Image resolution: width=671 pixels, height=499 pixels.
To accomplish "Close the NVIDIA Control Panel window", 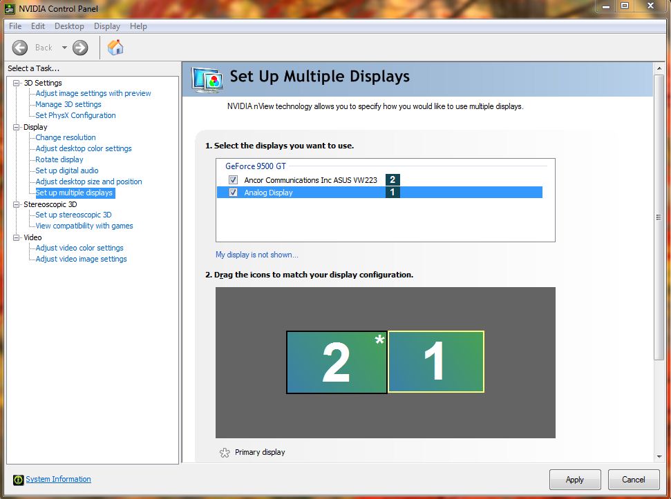I will click(651, 6).
